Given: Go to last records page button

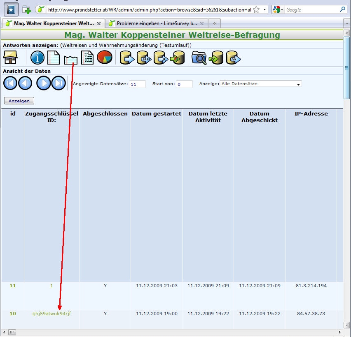Looking at the screenshot, I should click(58, 83).
